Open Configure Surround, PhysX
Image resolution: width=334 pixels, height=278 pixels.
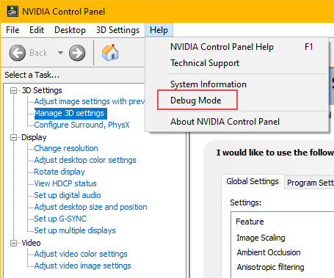81,125
